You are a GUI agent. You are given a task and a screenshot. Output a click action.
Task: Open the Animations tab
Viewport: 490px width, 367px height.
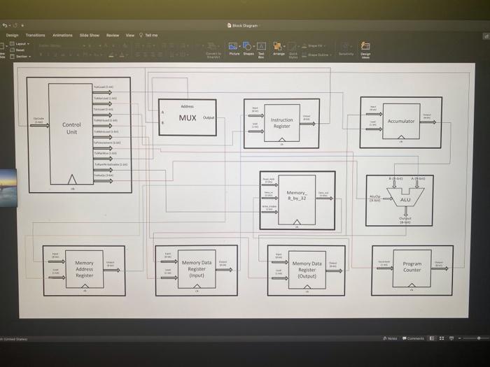62,35
